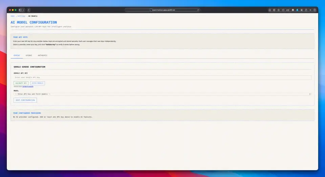Click the Fetch Models button
This screenshot has height=177, width=325.
38,83
